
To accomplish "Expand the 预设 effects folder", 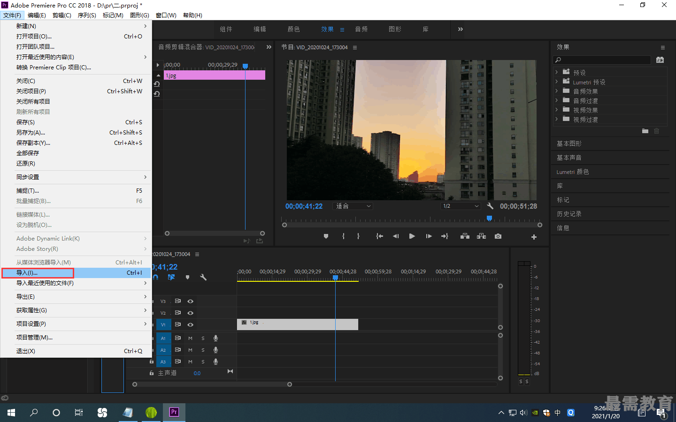I will 557,72.
